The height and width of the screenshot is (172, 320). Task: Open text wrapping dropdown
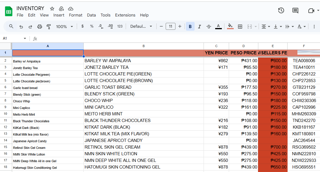[289, 27]
